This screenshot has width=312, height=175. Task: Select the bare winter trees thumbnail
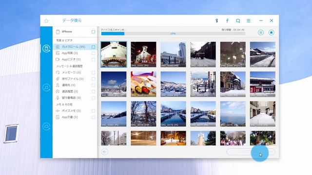pyautogui.click(x=143, y=114)
